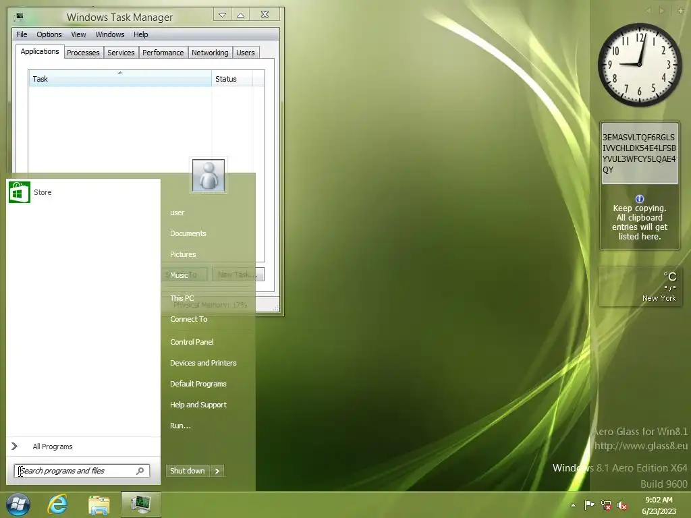This screenshot has width=691, height=518.
Task: Open Action Center flag tray icon
Action: coord(589,505)
